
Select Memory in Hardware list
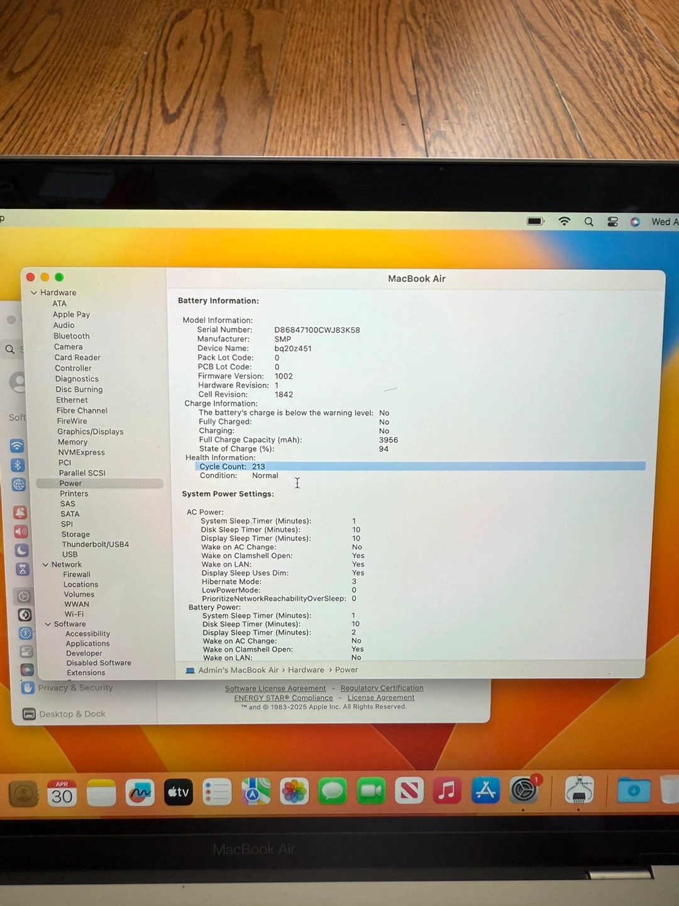(x=73, y=442)
